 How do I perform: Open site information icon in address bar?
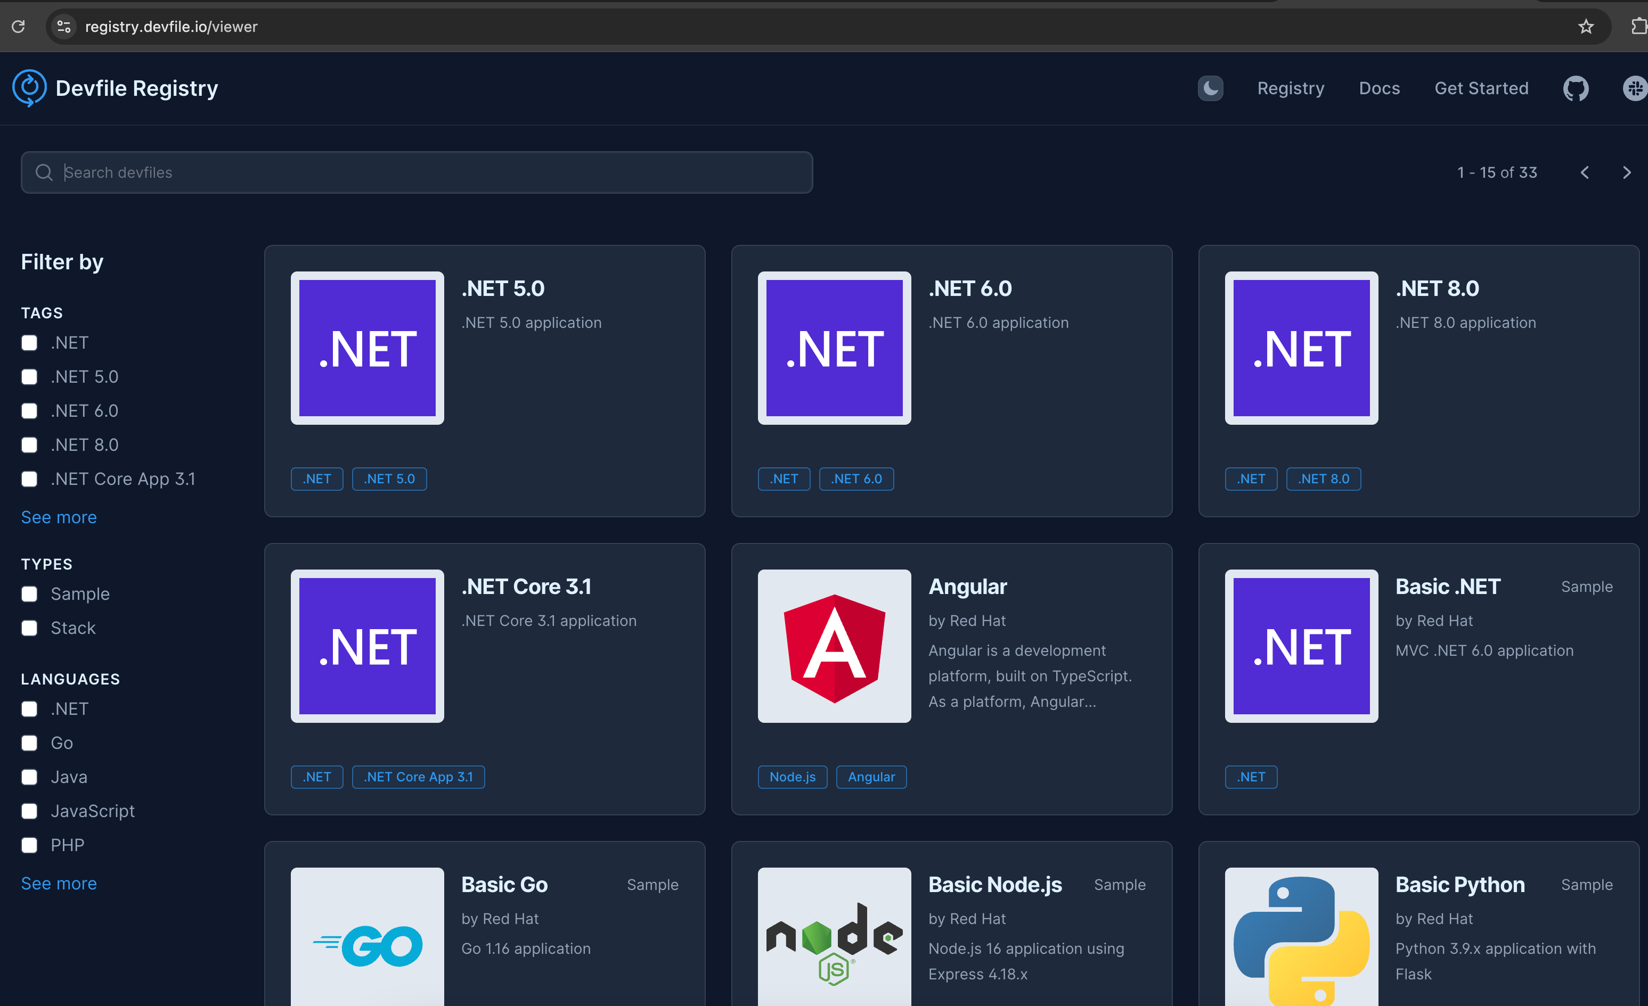click(63, 27)
